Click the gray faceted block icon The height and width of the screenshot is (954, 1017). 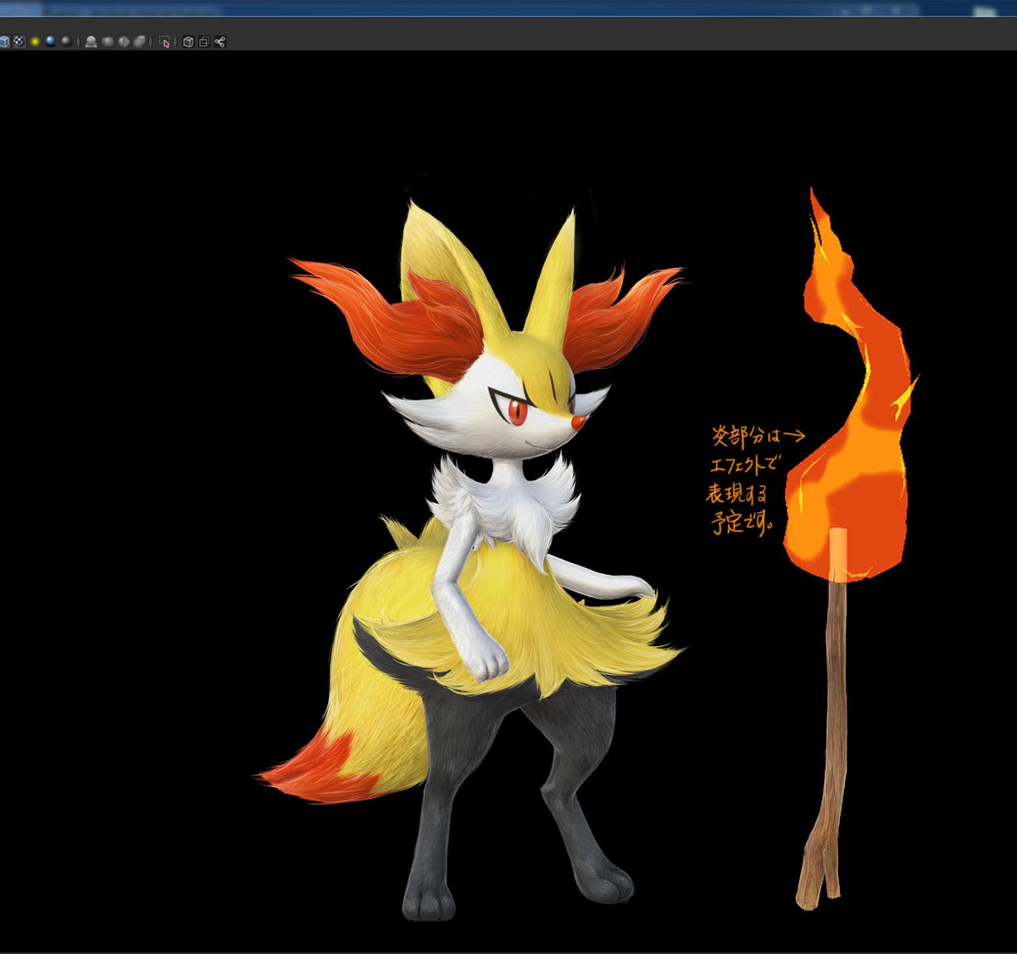139,42
